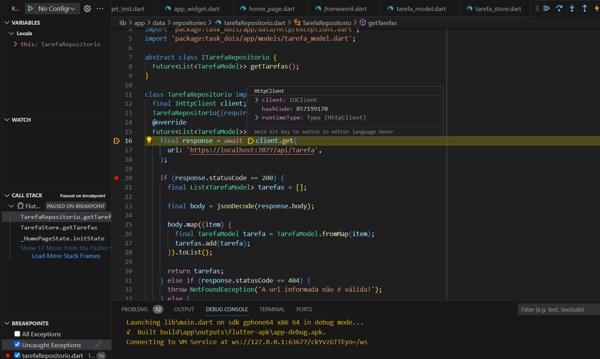Open the OUTPUT panel tab
The width and height of the screenshot is (600, 359).
184,309
